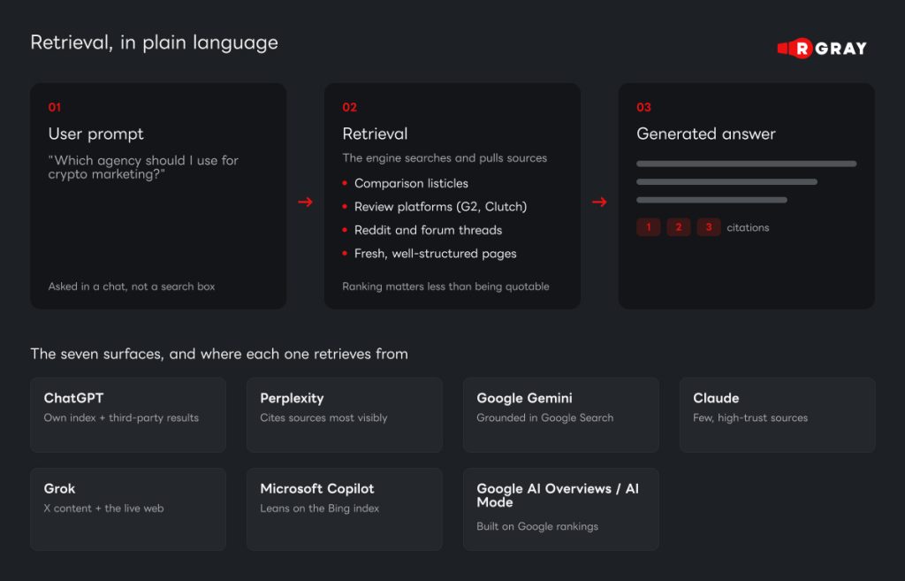Click step number 02

(349, 107)
